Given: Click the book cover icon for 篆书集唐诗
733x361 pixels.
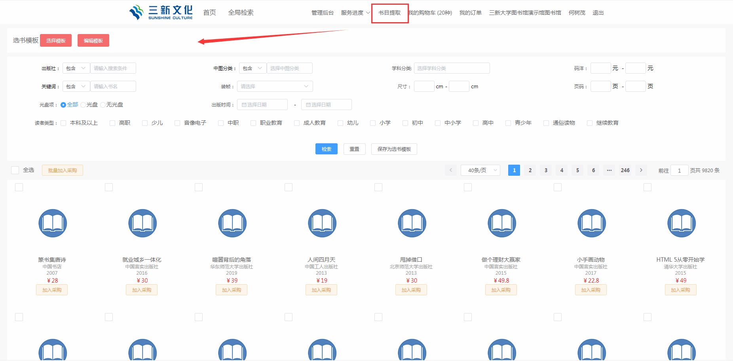Looking at the screenshot, I should pyautogui.click(x=53, y=223).
